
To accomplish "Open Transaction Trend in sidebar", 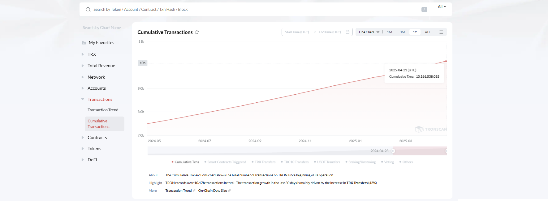I will tap(103, 110).
